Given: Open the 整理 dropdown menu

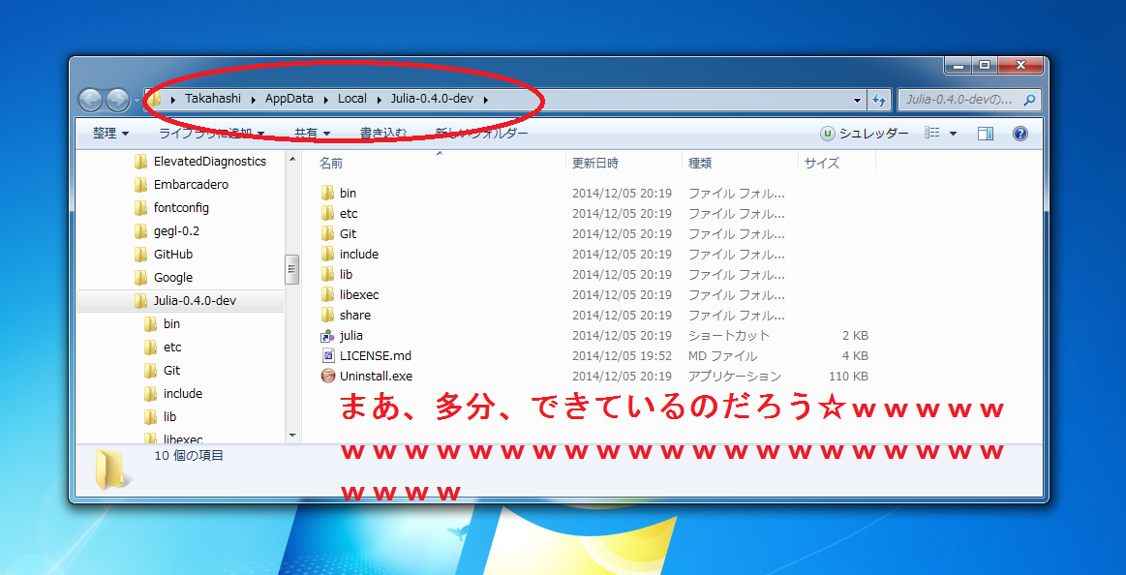Looking at the screenshot, I should click(110, 134).
